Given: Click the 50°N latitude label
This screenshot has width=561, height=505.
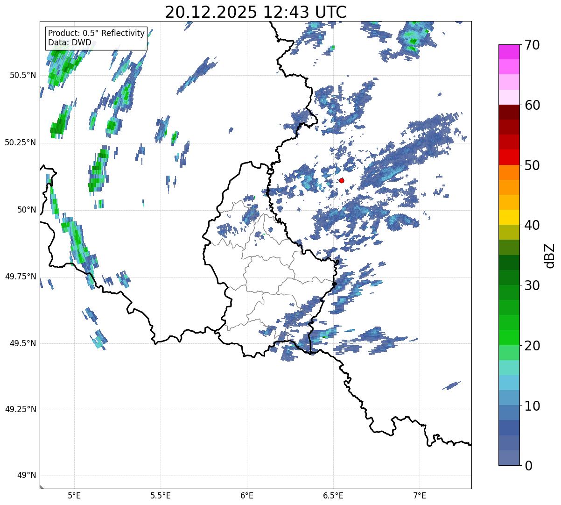Looking at the screenshot, I should tap(27, 210).
